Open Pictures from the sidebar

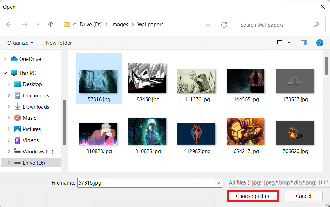(27, 129)
